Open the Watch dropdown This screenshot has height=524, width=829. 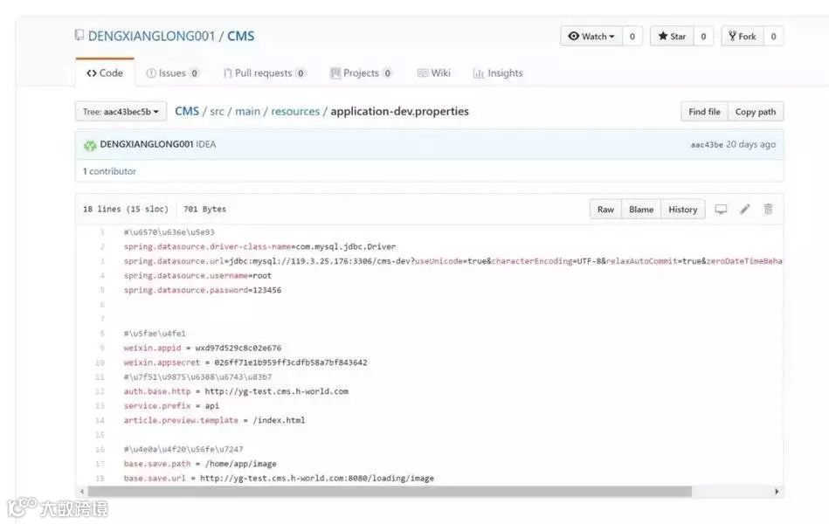(x=591, y=37)
